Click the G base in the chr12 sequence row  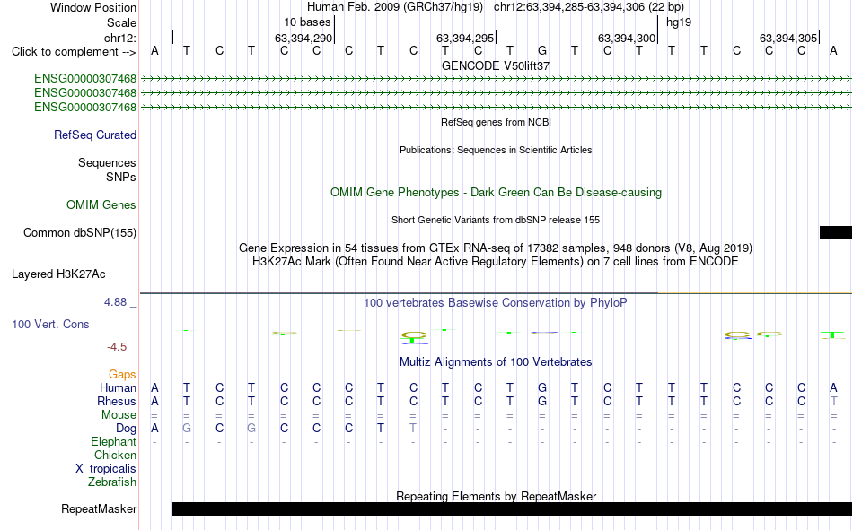541,50
